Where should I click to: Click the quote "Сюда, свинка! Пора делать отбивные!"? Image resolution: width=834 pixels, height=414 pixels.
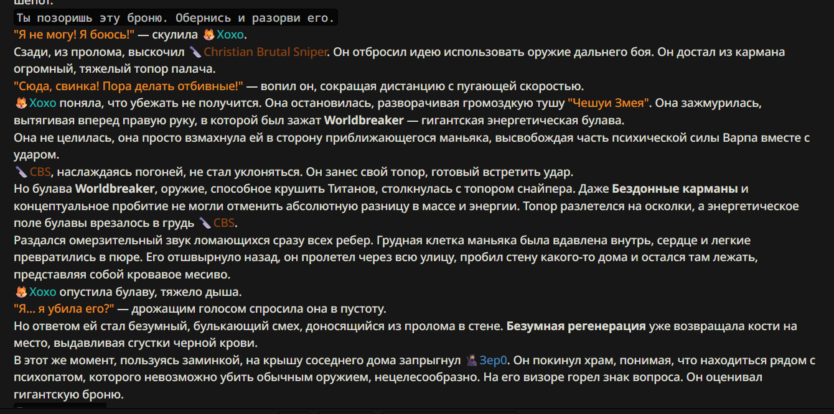coord(130,86)
